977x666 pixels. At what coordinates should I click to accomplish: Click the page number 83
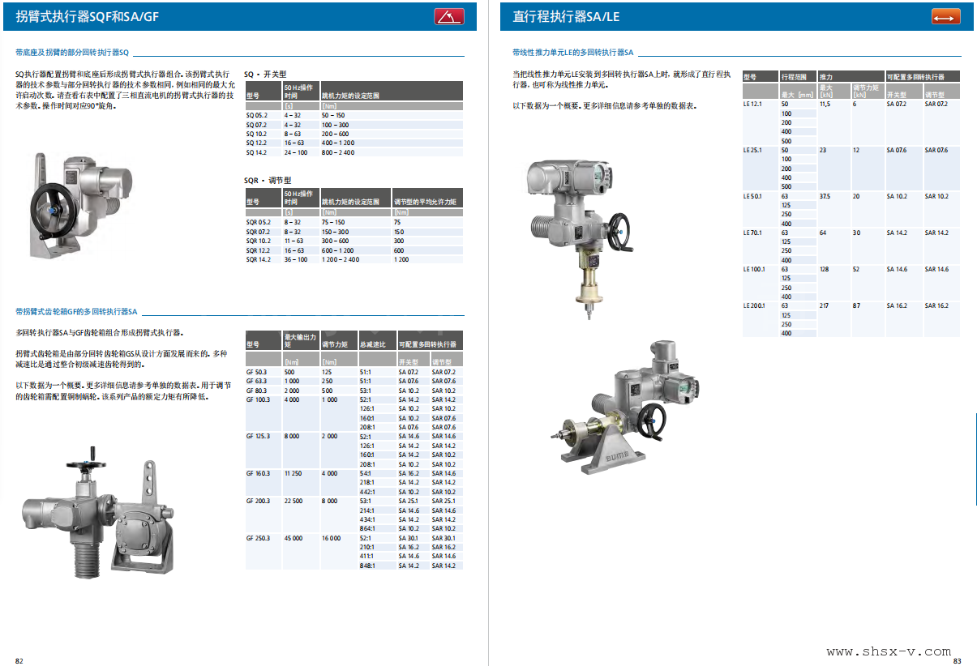click(957, 660)
